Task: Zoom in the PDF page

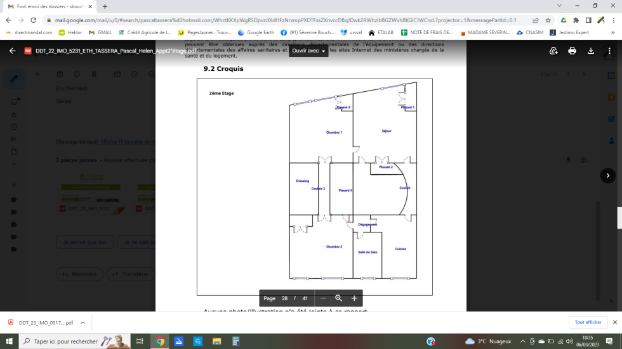Action: [x=354, y=298]
